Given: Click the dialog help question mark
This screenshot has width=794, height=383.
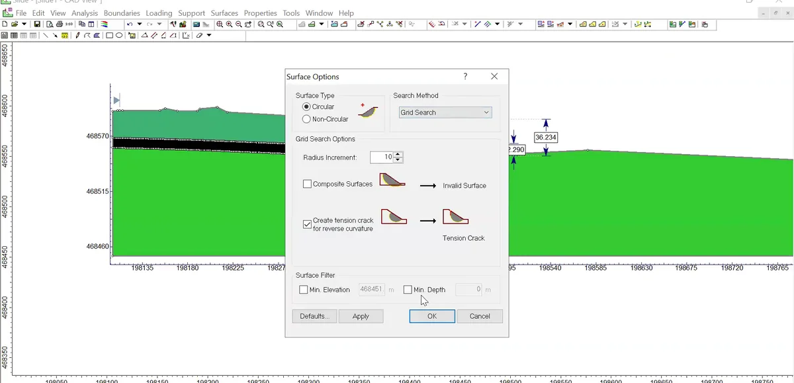Looking at the screenshot, I should 466,77.
